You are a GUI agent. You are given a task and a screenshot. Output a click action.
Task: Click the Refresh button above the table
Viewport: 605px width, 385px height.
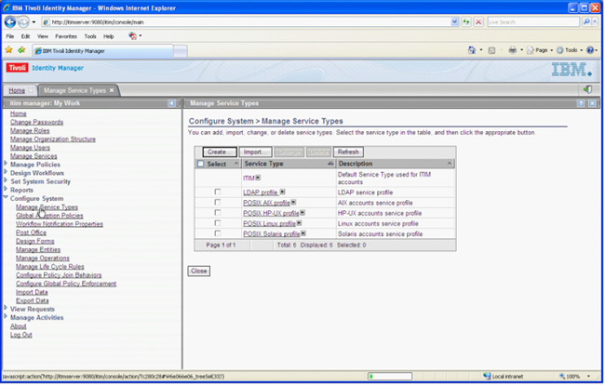pos(348,152)
